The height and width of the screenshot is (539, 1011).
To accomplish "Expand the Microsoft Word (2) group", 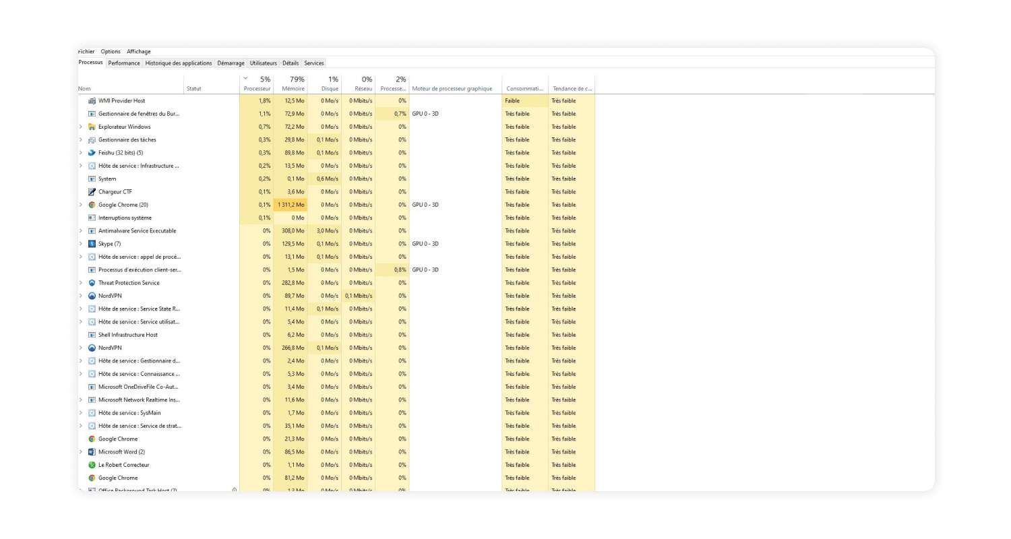I will [x=81, y=452].
